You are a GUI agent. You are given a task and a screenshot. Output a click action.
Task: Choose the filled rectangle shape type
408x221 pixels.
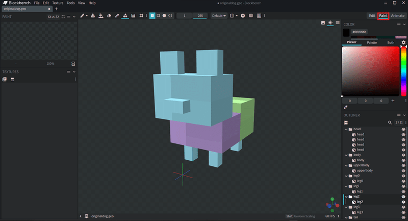click(x=152, y=16)
